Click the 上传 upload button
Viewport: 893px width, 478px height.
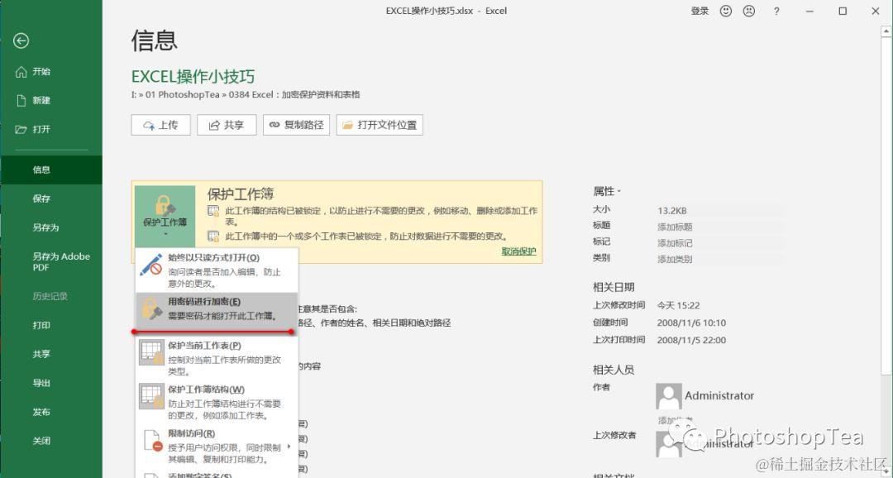click(160, 125)
